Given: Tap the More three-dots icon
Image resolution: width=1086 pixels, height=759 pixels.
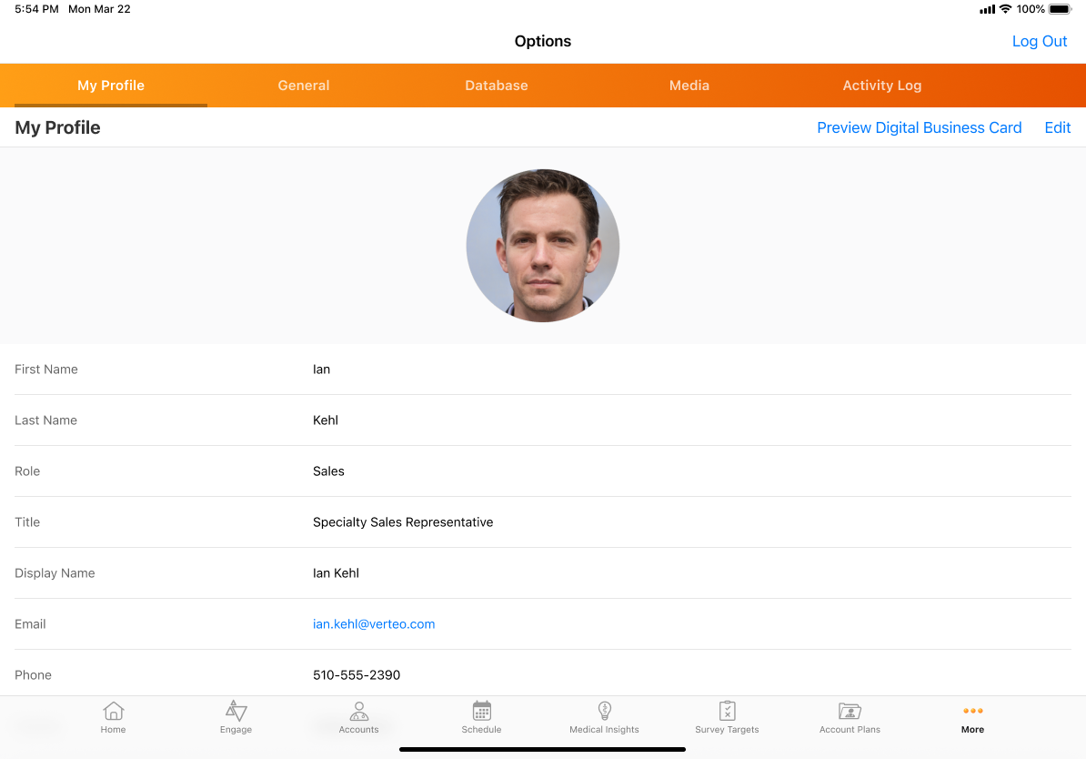Looking at the screenshot, I should point(972,712).
